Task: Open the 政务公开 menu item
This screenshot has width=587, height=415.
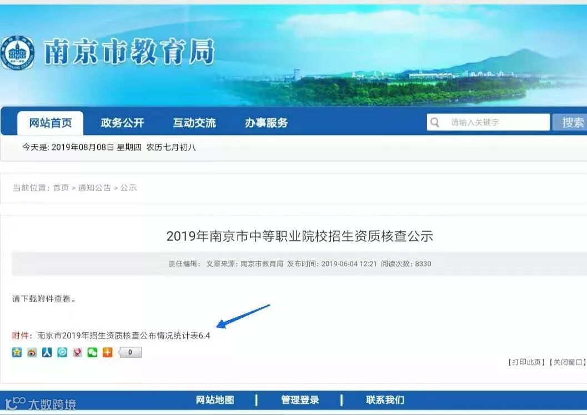Action: (122, 123)
